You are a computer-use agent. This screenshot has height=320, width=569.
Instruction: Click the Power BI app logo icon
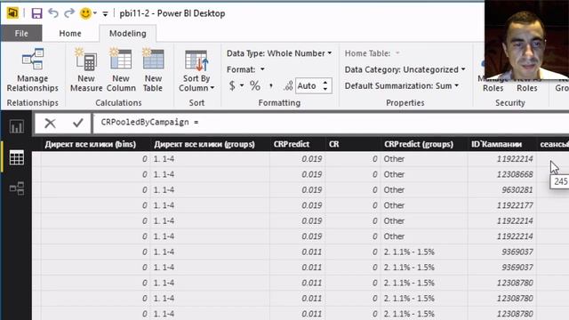(12, 13)
